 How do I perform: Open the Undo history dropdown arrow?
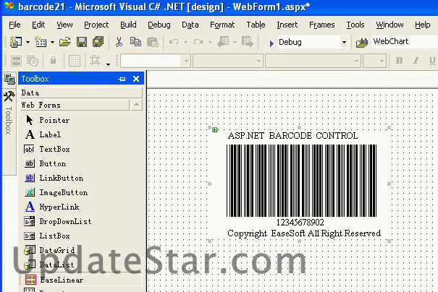pos(185,43)
